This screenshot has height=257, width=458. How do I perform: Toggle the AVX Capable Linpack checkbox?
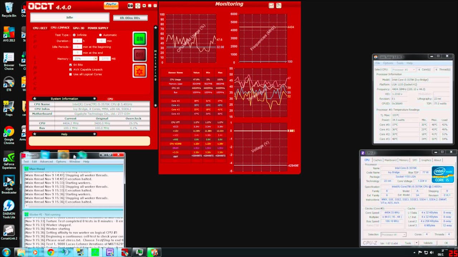pyautogui.click(x=71, y=69)
